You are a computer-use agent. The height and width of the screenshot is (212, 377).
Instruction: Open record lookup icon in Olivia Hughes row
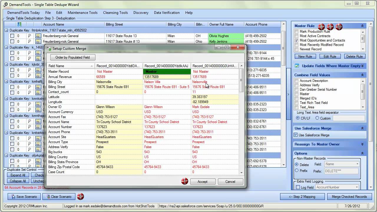38,36
